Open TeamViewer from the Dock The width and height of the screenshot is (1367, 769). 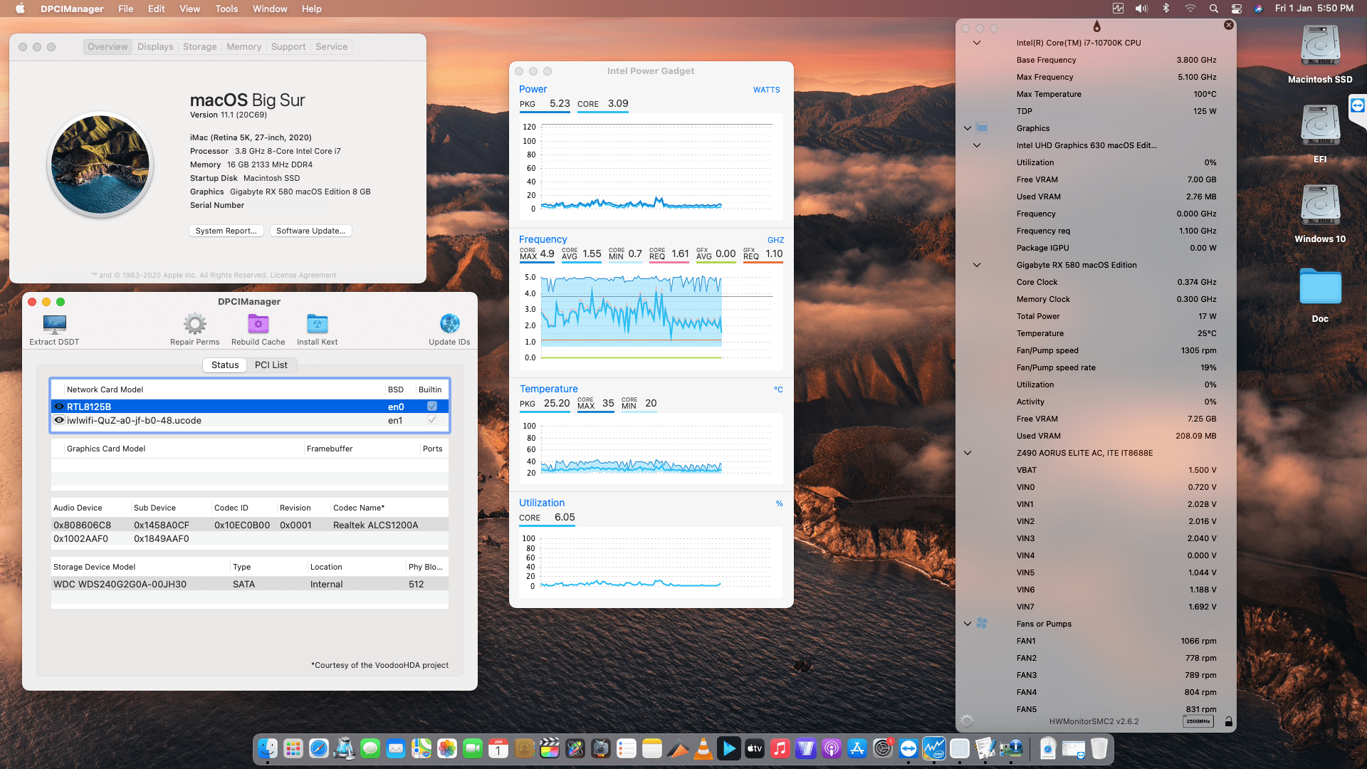tap(908, 748)
